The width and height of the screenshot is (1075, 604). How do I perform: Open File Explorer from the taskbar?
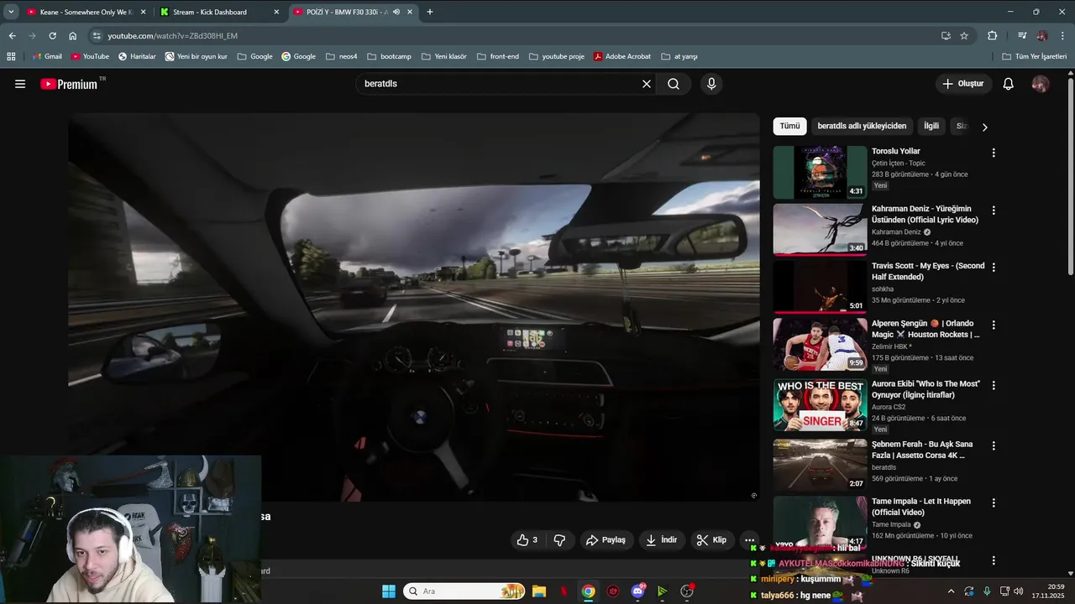pos(539,591)
